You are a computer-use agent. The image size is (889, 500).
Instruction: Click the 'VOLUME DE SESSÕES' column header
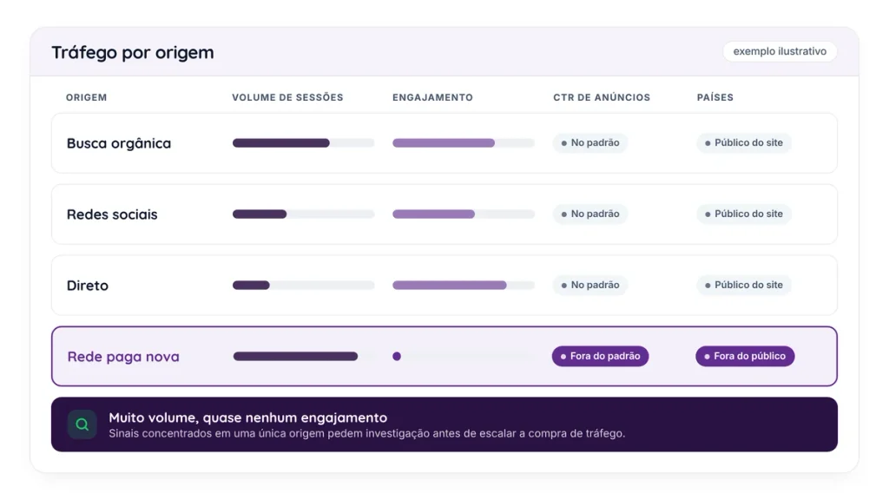287,97
